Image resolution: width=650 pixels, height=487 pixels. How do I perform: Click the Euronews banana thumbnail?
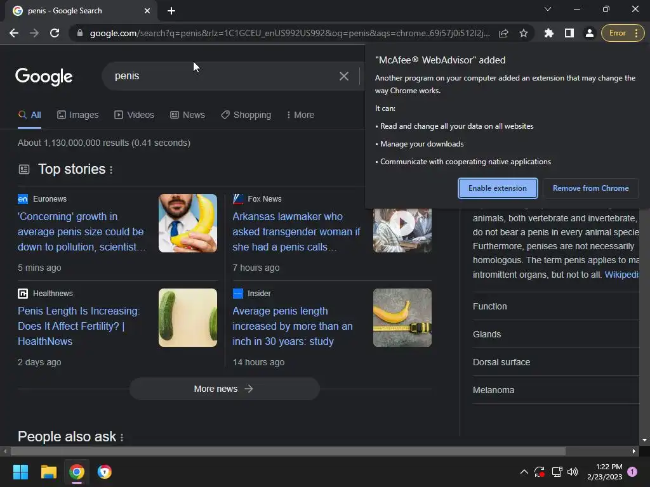[x=188, y=223]
